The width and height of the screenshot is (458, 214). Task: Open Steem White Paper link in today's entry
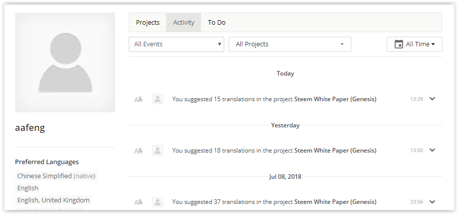(335, 99)
